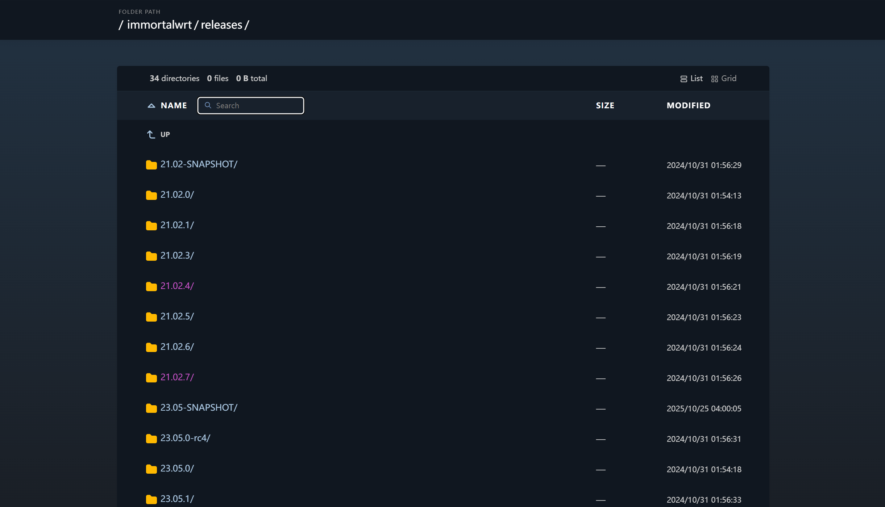The height and width of the screenshot is (507, 885).
Task: Click the magnifier icon in search box
Action: 208,105
